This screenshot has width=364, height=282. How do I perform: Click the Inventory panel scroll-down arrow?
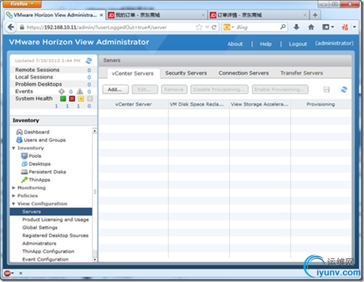pos(95,260)
